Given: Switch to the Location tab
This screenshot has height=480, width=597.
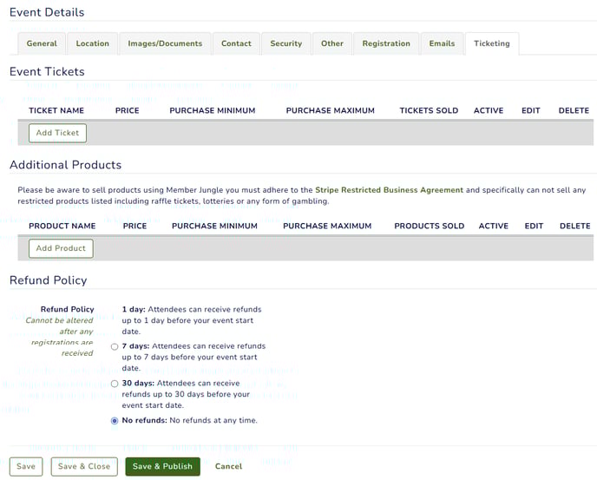Looking at the screenshot, I should point(93,43).
